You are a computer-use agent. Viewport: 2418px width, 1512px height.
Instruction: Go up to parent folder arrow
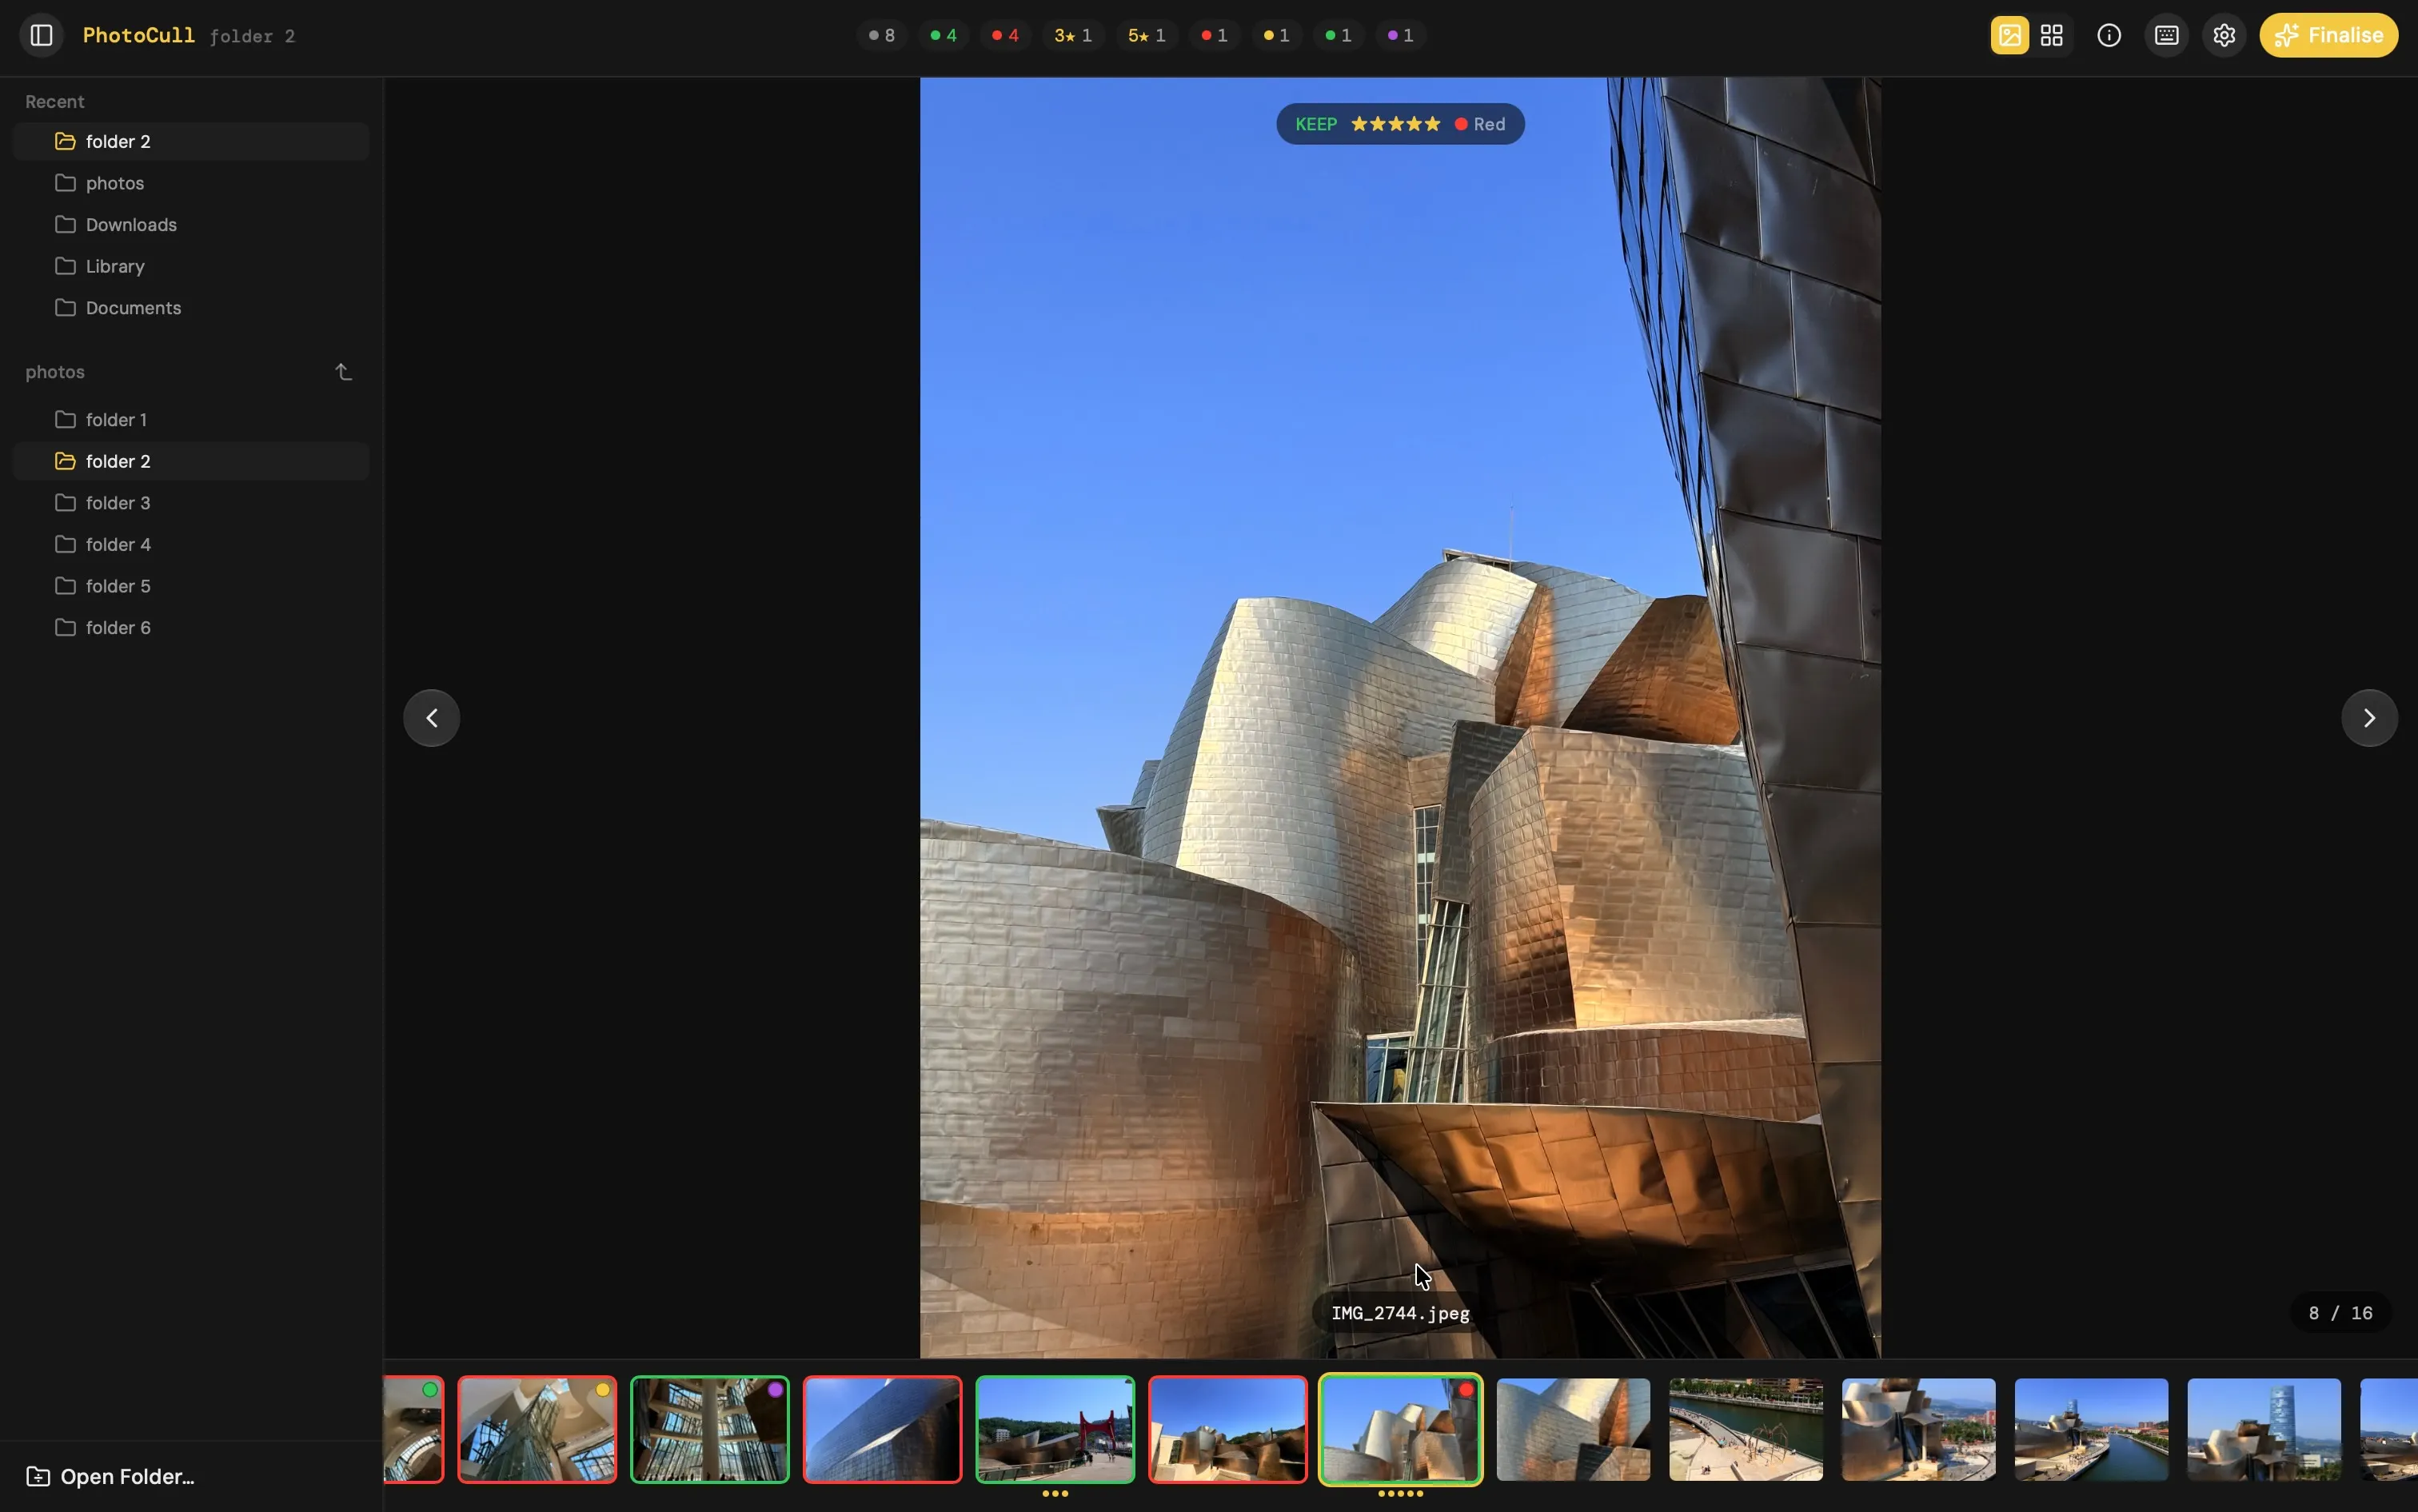click(343, 372)
